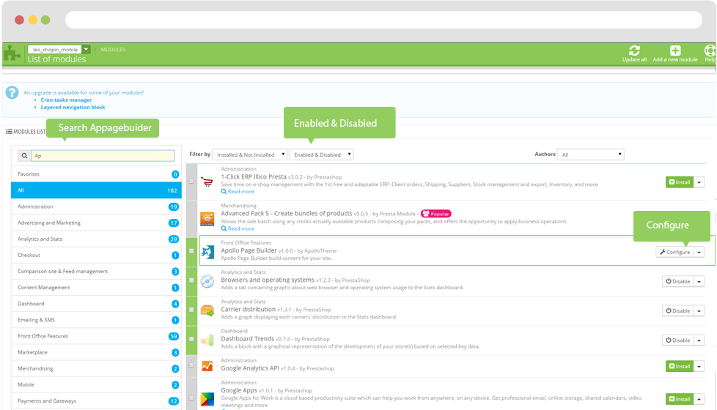Click the Google Apps module icon
717x410 pixels.
[207, 399]
